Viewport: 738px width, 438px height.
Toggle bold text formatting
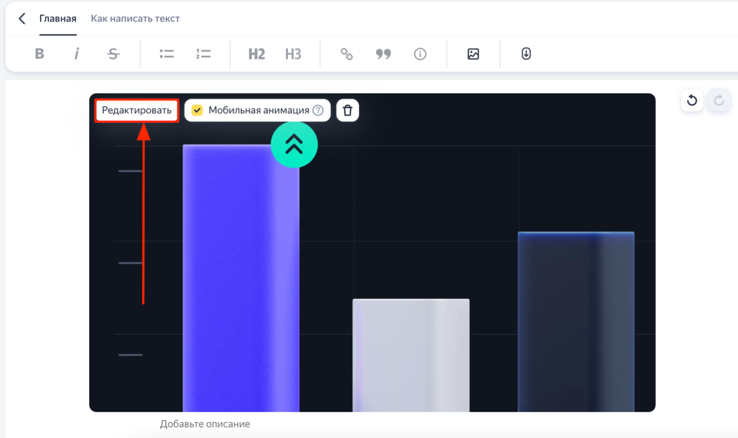[40, 54]
